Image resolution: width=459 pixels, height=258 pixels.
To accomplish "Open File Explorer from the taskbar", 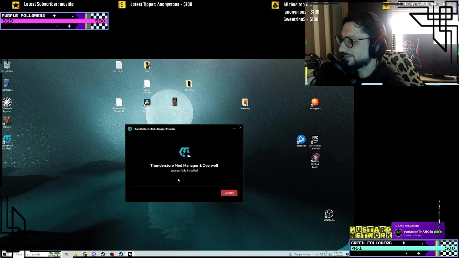I will pos(76,254).
